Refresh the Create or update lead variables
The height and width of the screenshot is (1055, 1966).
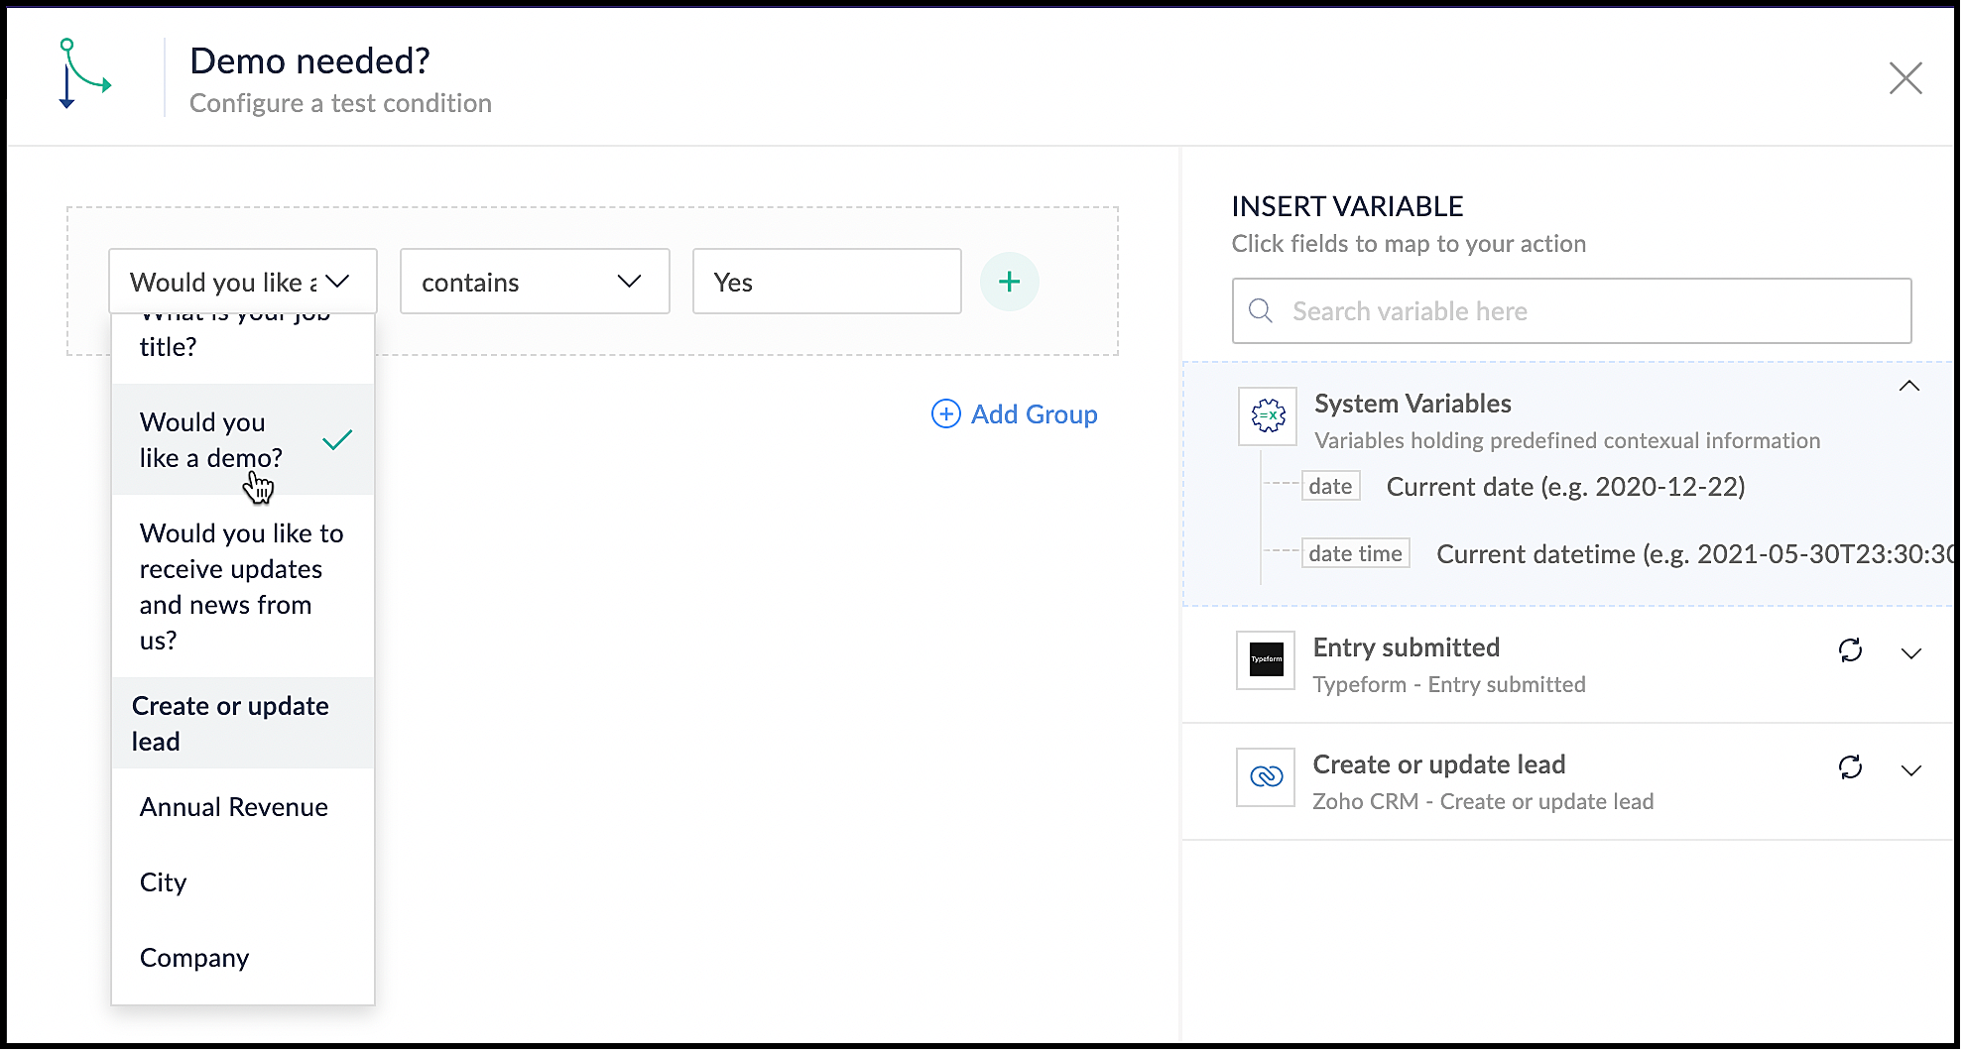click(1850, 767)
